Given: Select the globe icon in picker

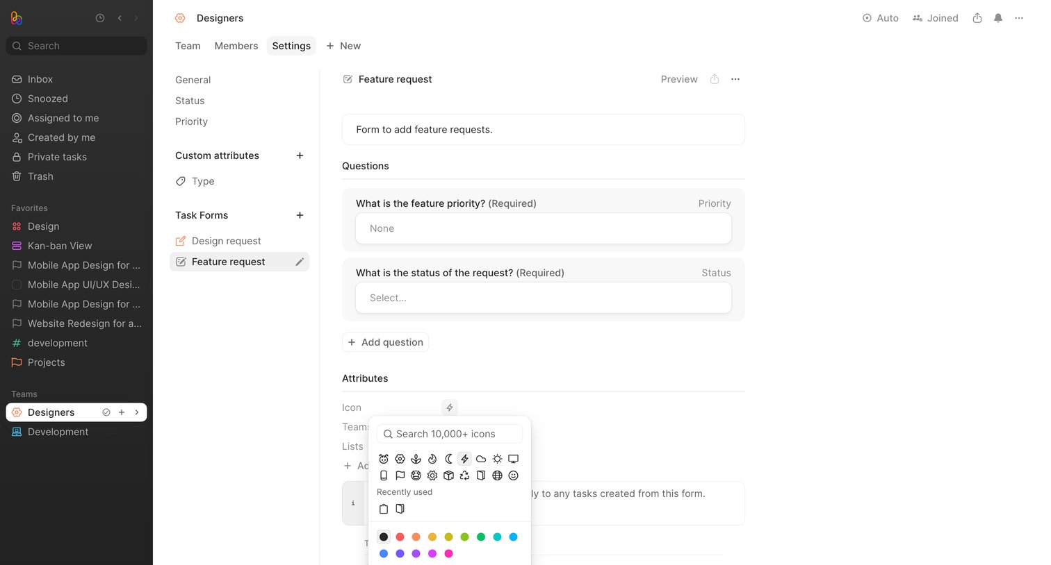Looking at the screenshot, I should click(x=497, y=475).
